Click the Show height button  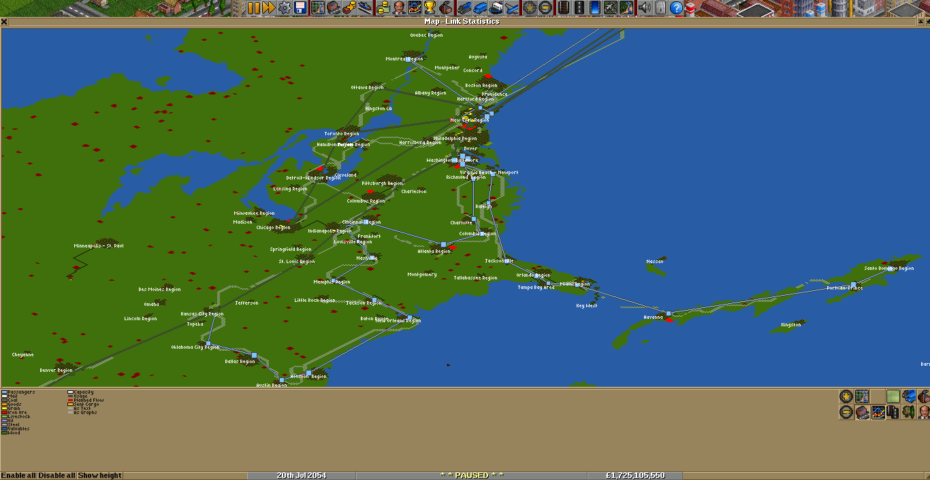point(99,475)
